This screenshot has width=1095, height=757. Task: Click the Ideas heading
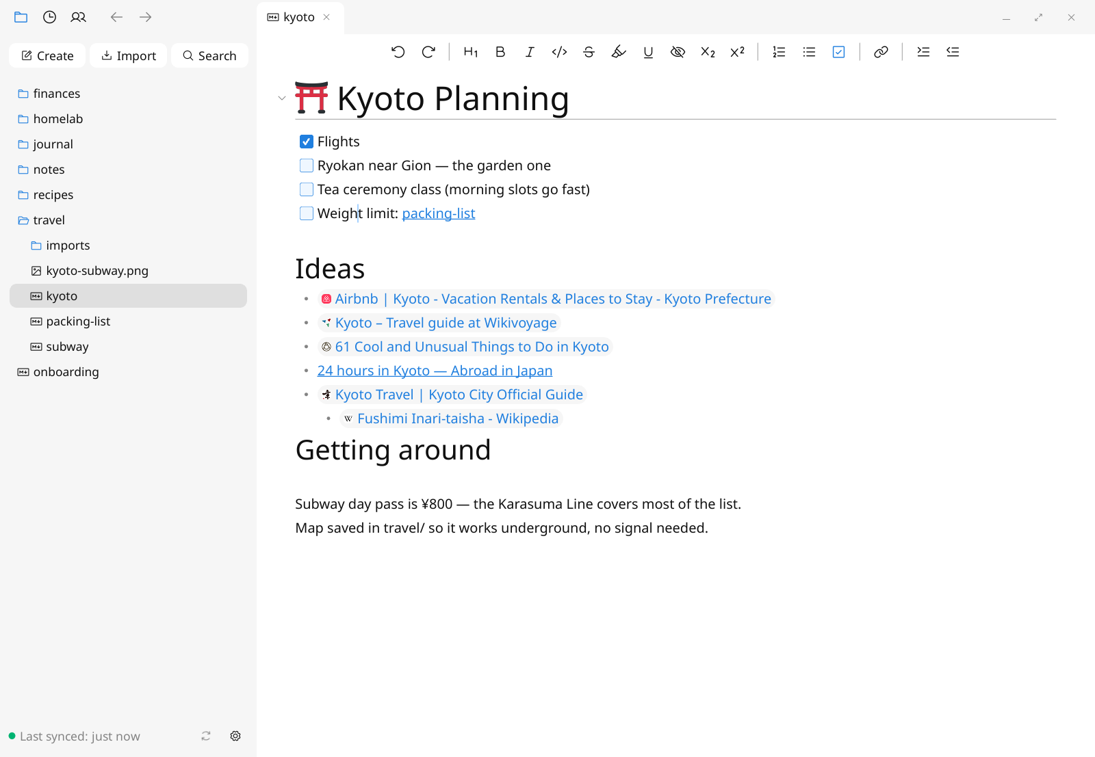tap(330, 269)
